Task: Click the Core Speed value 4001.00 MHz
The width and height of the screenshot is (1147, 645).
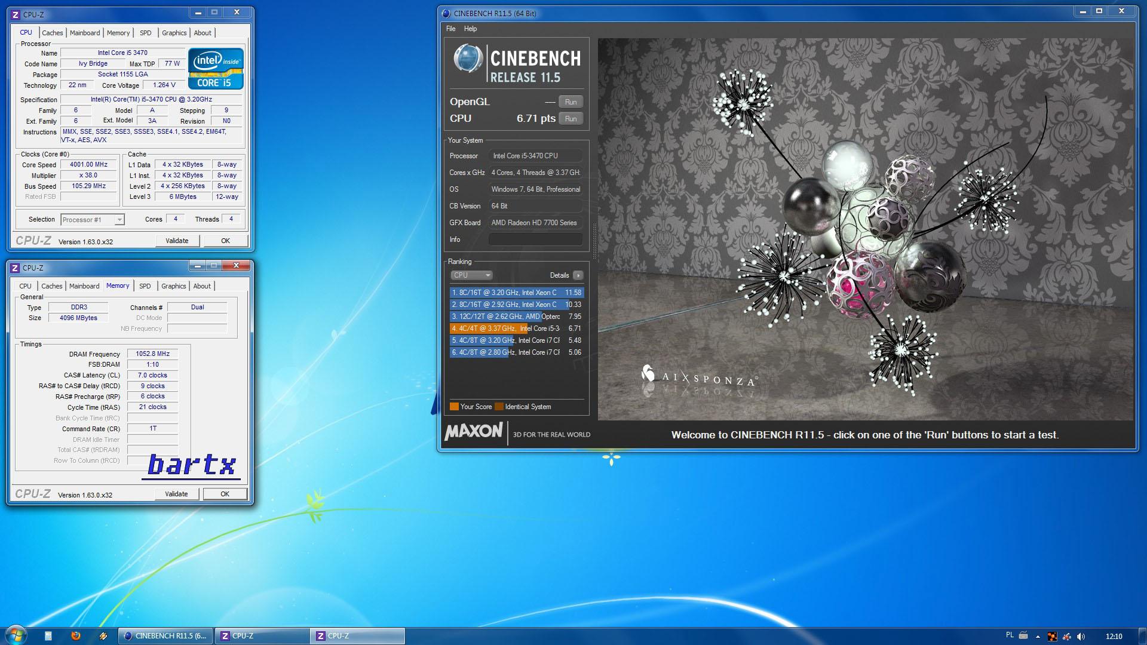Action: point(88,165)
